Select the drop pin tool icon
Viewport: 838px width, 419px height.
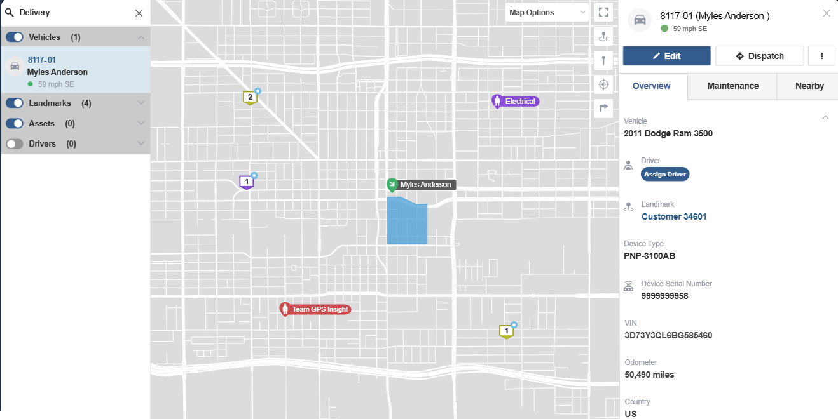click(x=603, y=60)
